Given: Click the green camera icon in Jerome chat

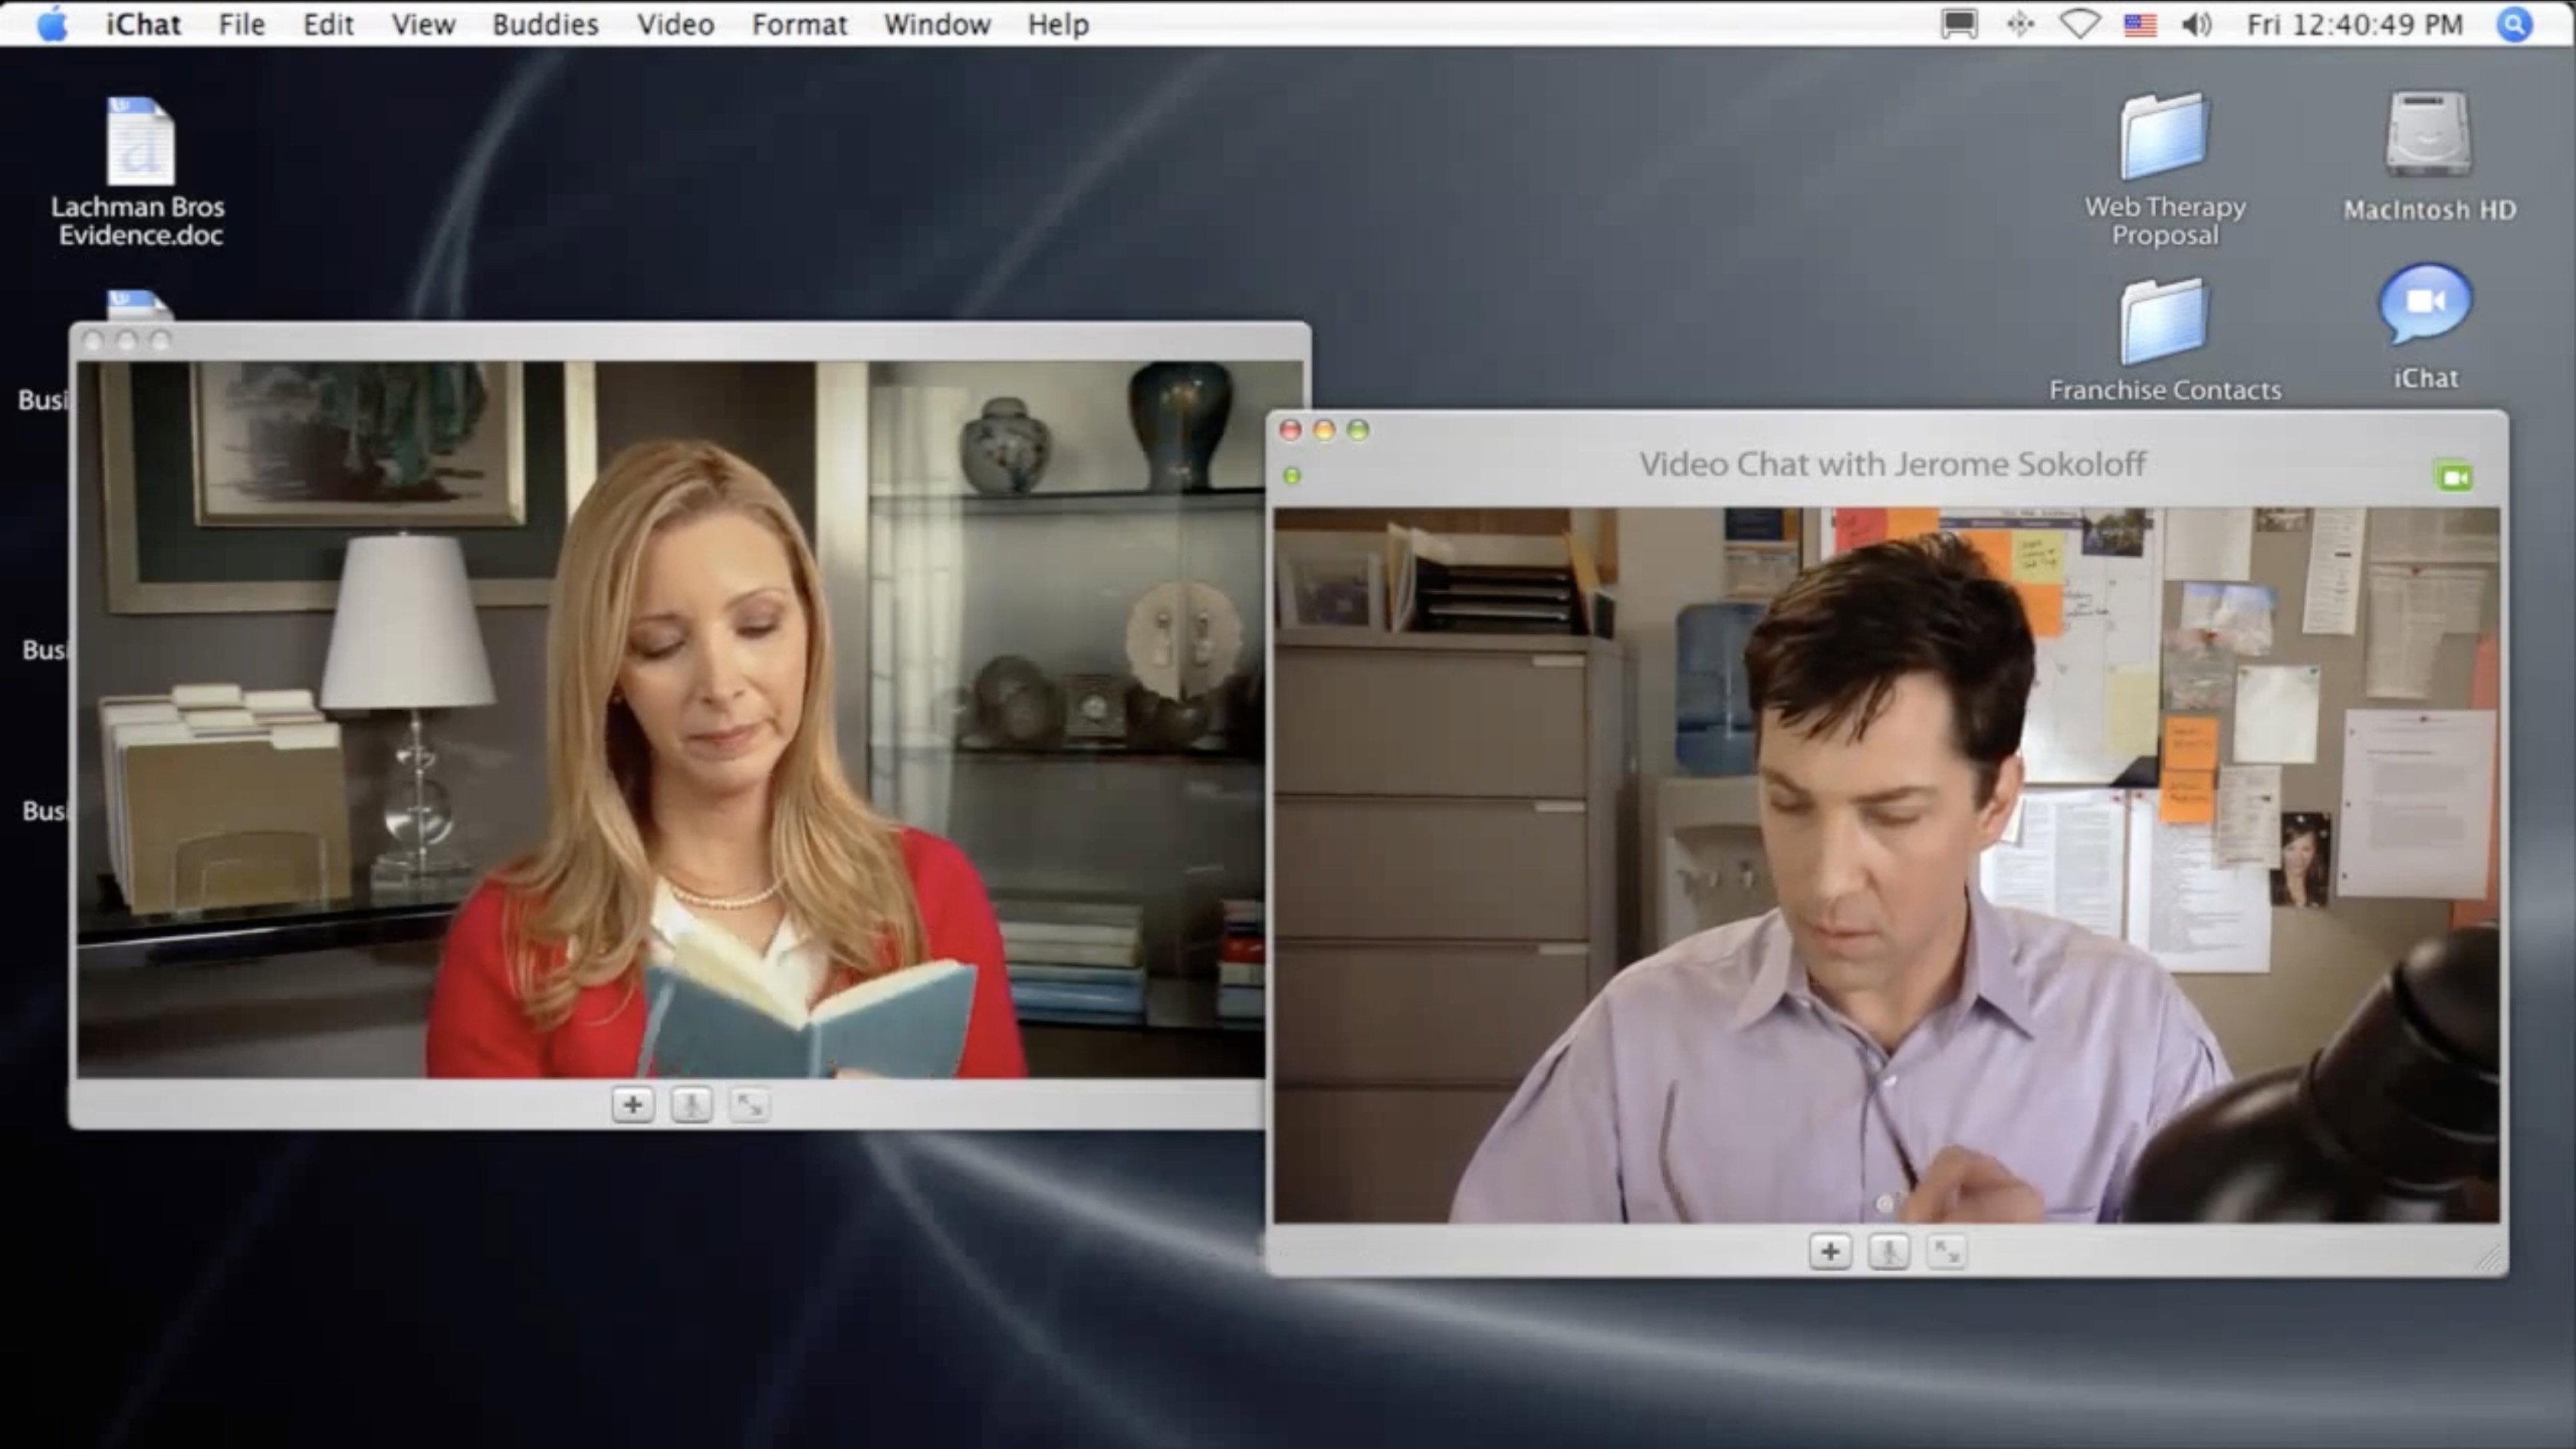Looking at the screenshot, I should [2454, 476].
